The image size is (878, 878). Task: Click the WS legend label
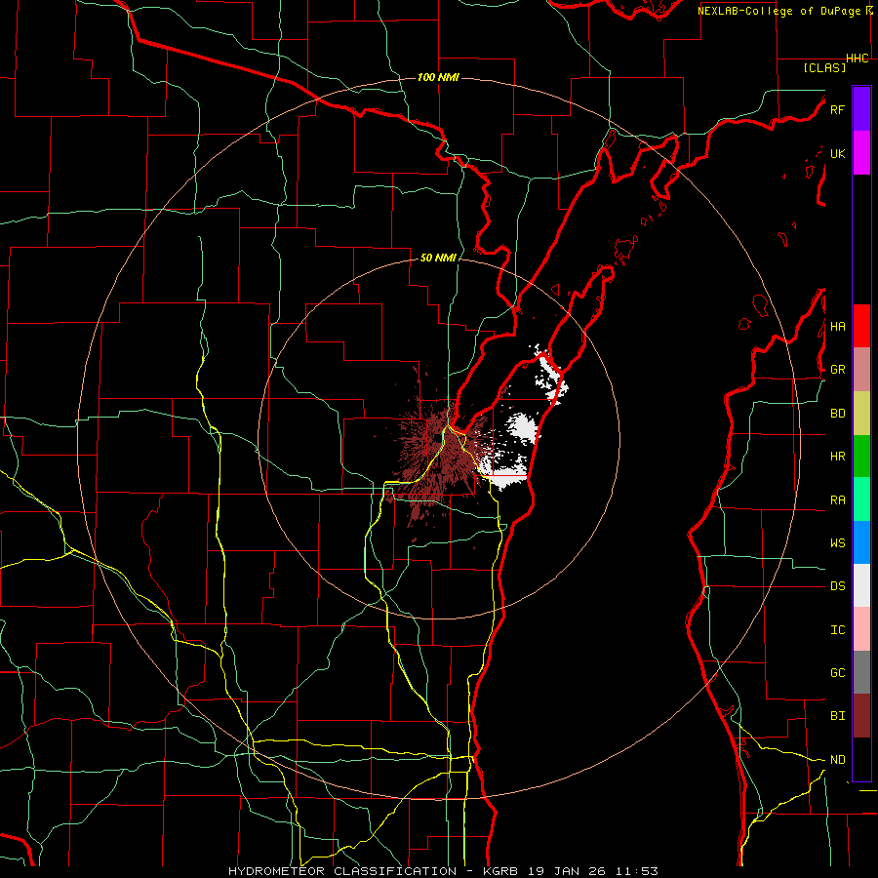tap(837, 543)
